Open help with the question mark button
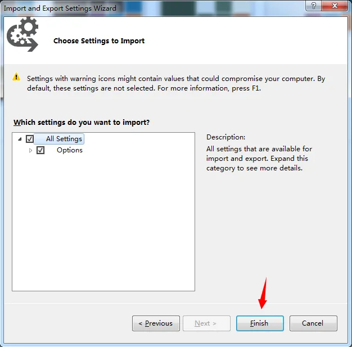This screenshot has width=352, height=347. pos(313,6)
